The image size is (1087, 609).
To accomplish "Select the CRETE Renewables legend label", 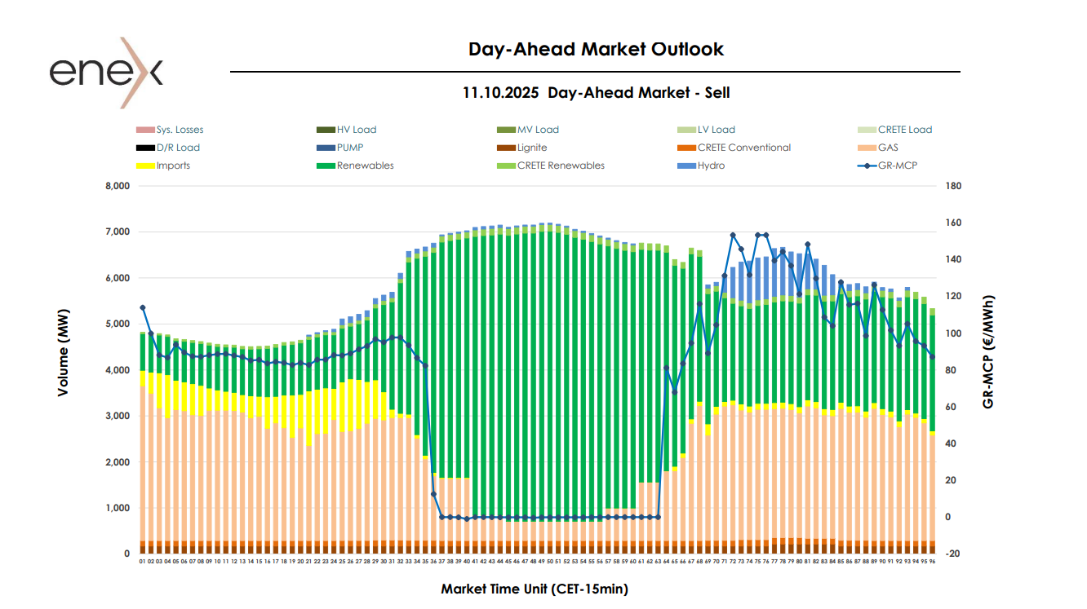I will click(x=561, y=165).
